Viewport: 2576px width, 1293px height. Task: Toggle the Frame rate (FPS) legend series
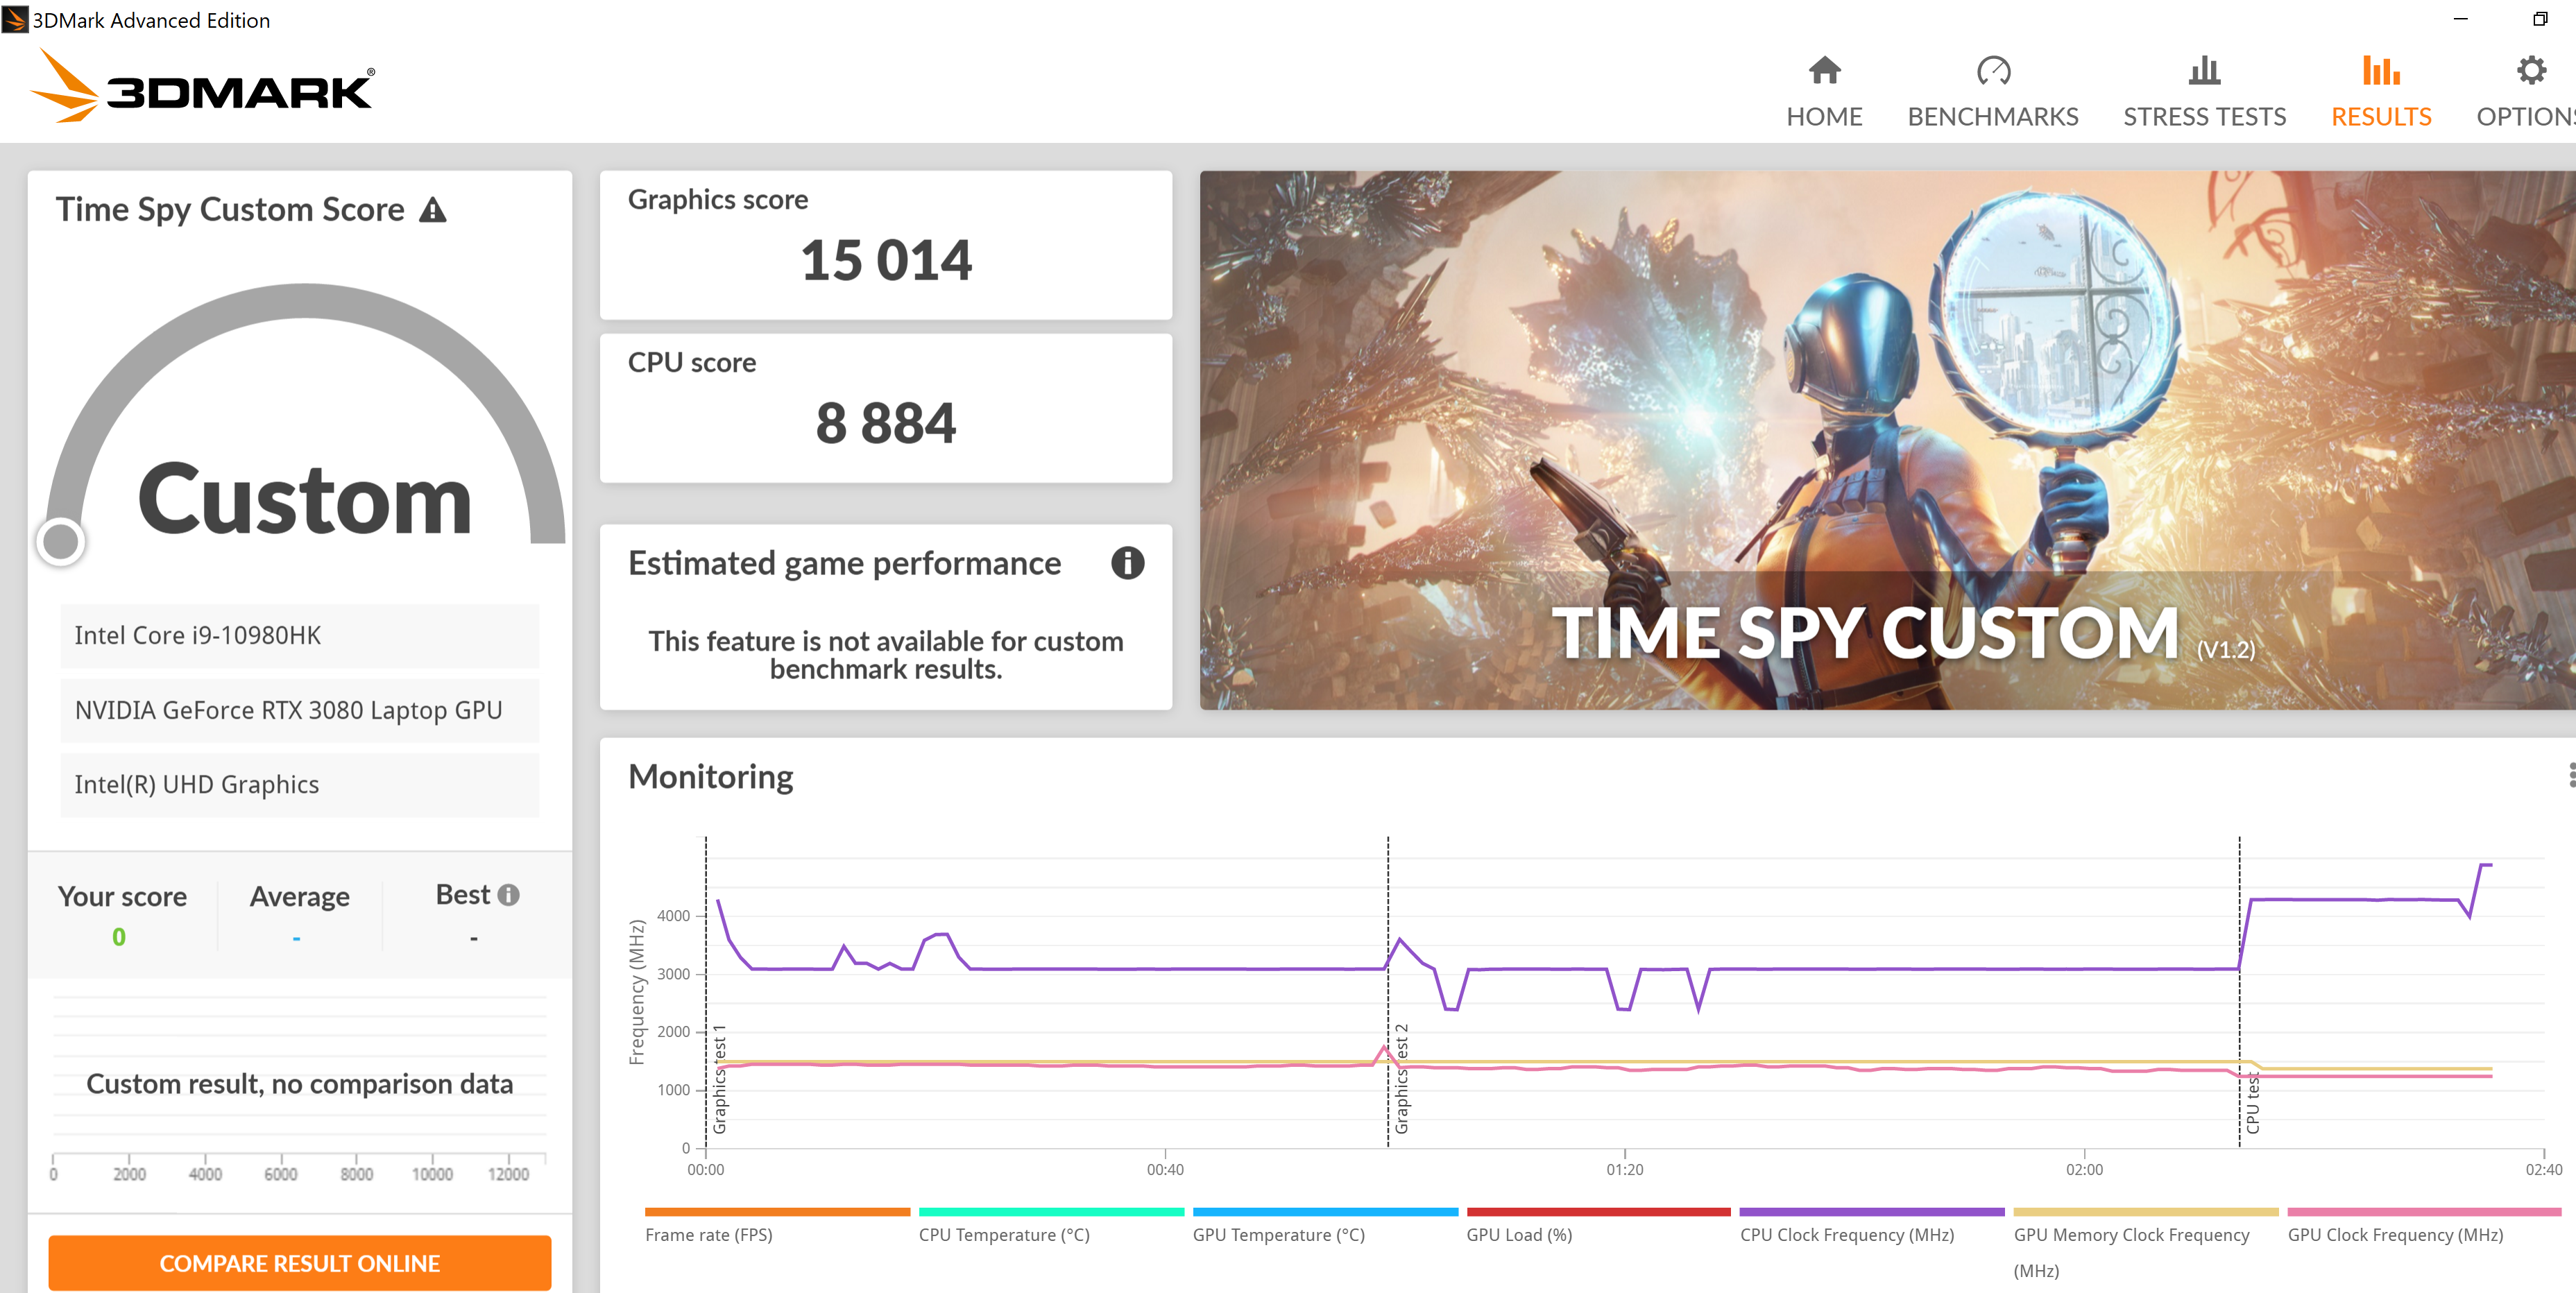(708, 1234)
